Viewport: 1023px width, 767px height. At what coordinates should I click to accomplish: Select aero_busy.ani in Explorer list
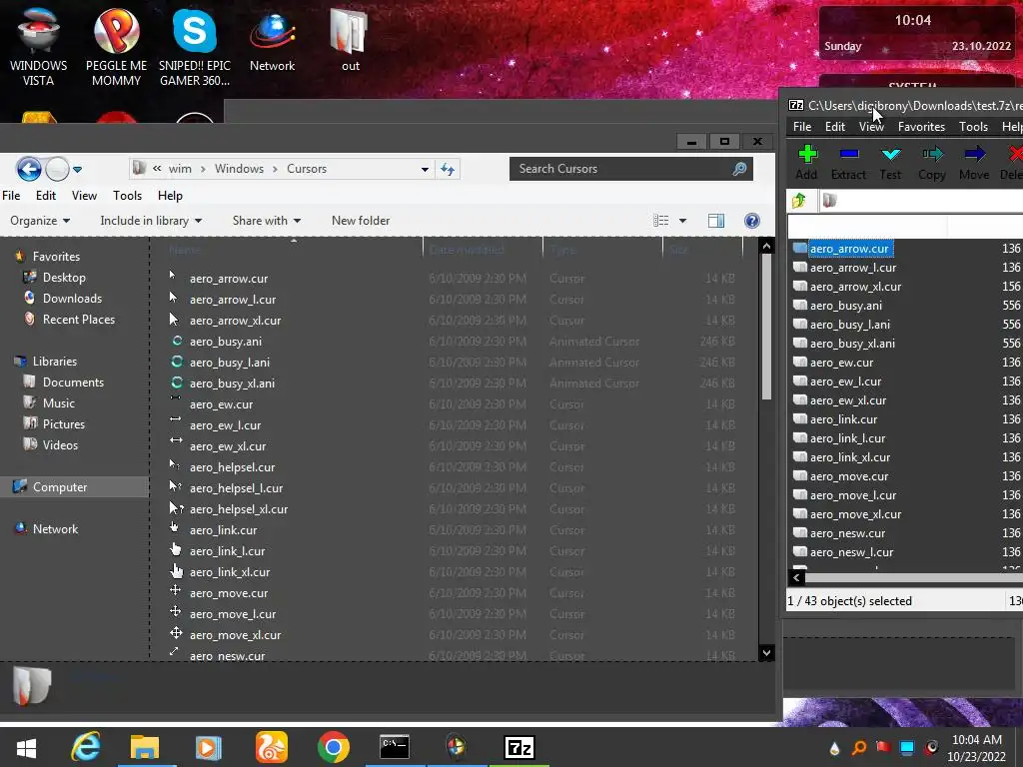coord(225,342)
